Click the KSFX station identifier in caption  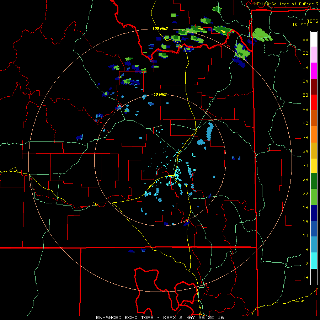(x=169, y=318)
